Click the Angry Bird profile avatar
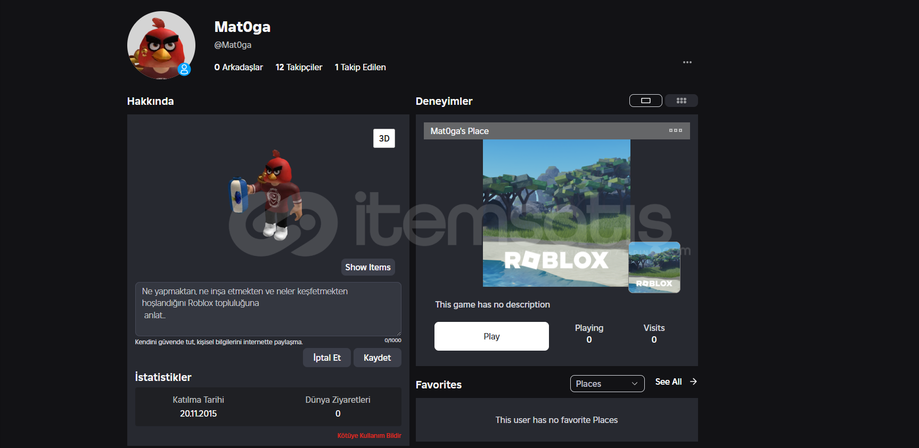 point(161,45)
